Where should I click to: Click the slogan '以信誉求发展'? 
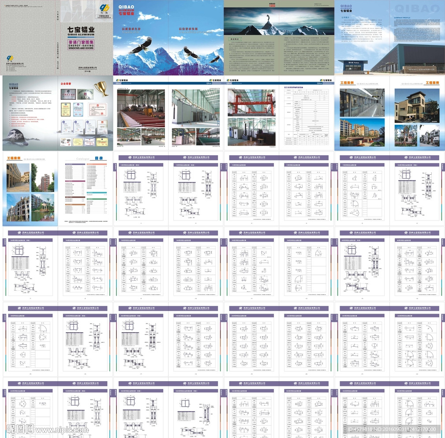pyautogui.click(x=188, y=29)
